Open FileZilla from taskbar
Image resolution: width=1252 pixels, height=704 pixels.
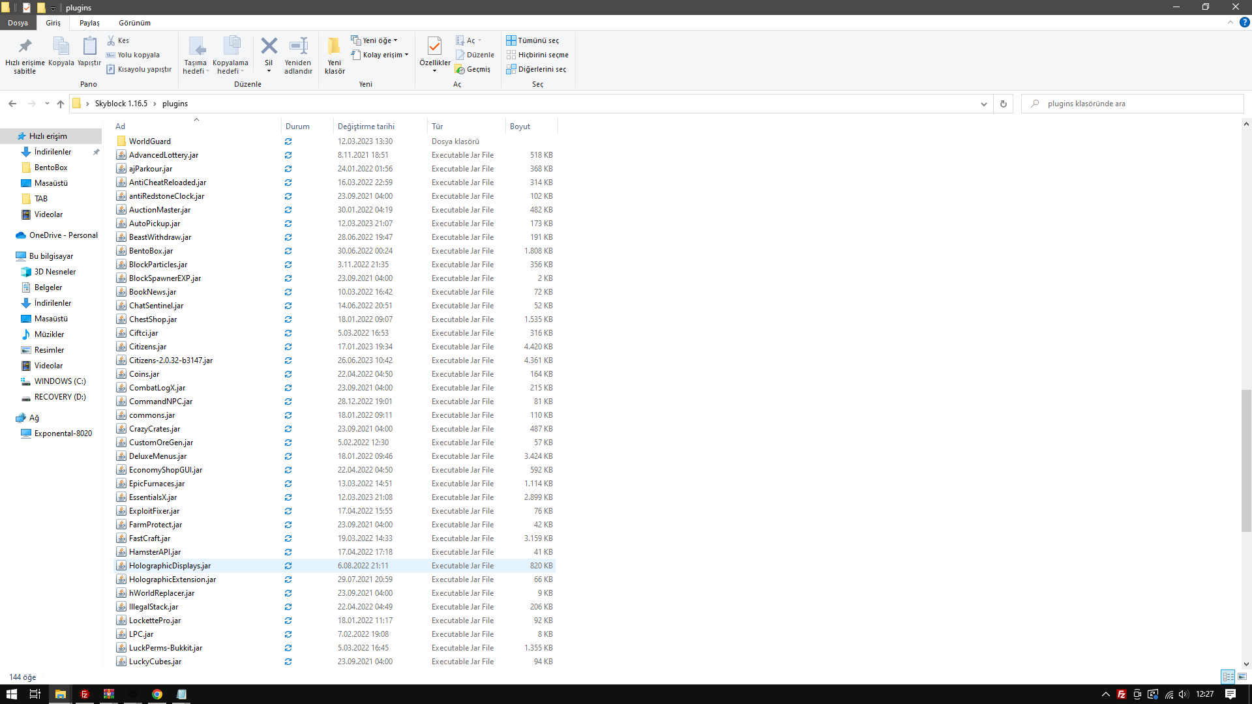(x=84, y=694)
